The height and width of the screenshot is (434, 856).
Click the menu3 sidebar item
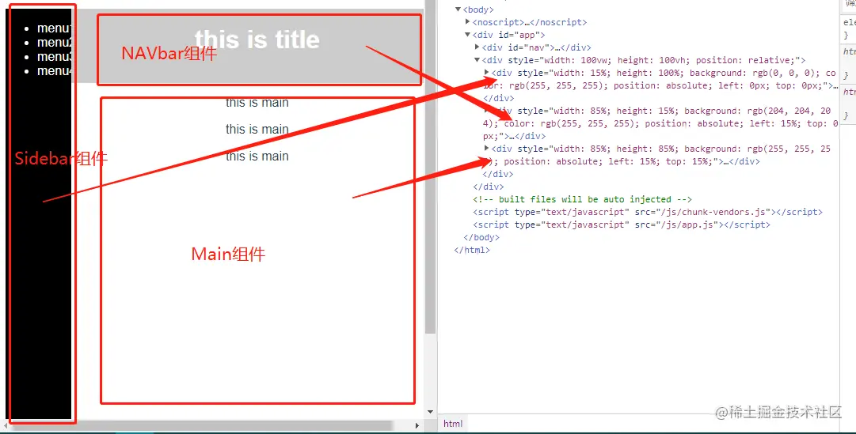[54, 57]
